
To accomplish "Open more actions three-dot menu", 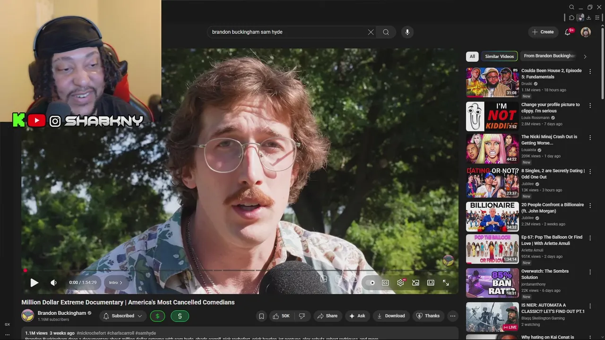I will (x=452, y=316).
